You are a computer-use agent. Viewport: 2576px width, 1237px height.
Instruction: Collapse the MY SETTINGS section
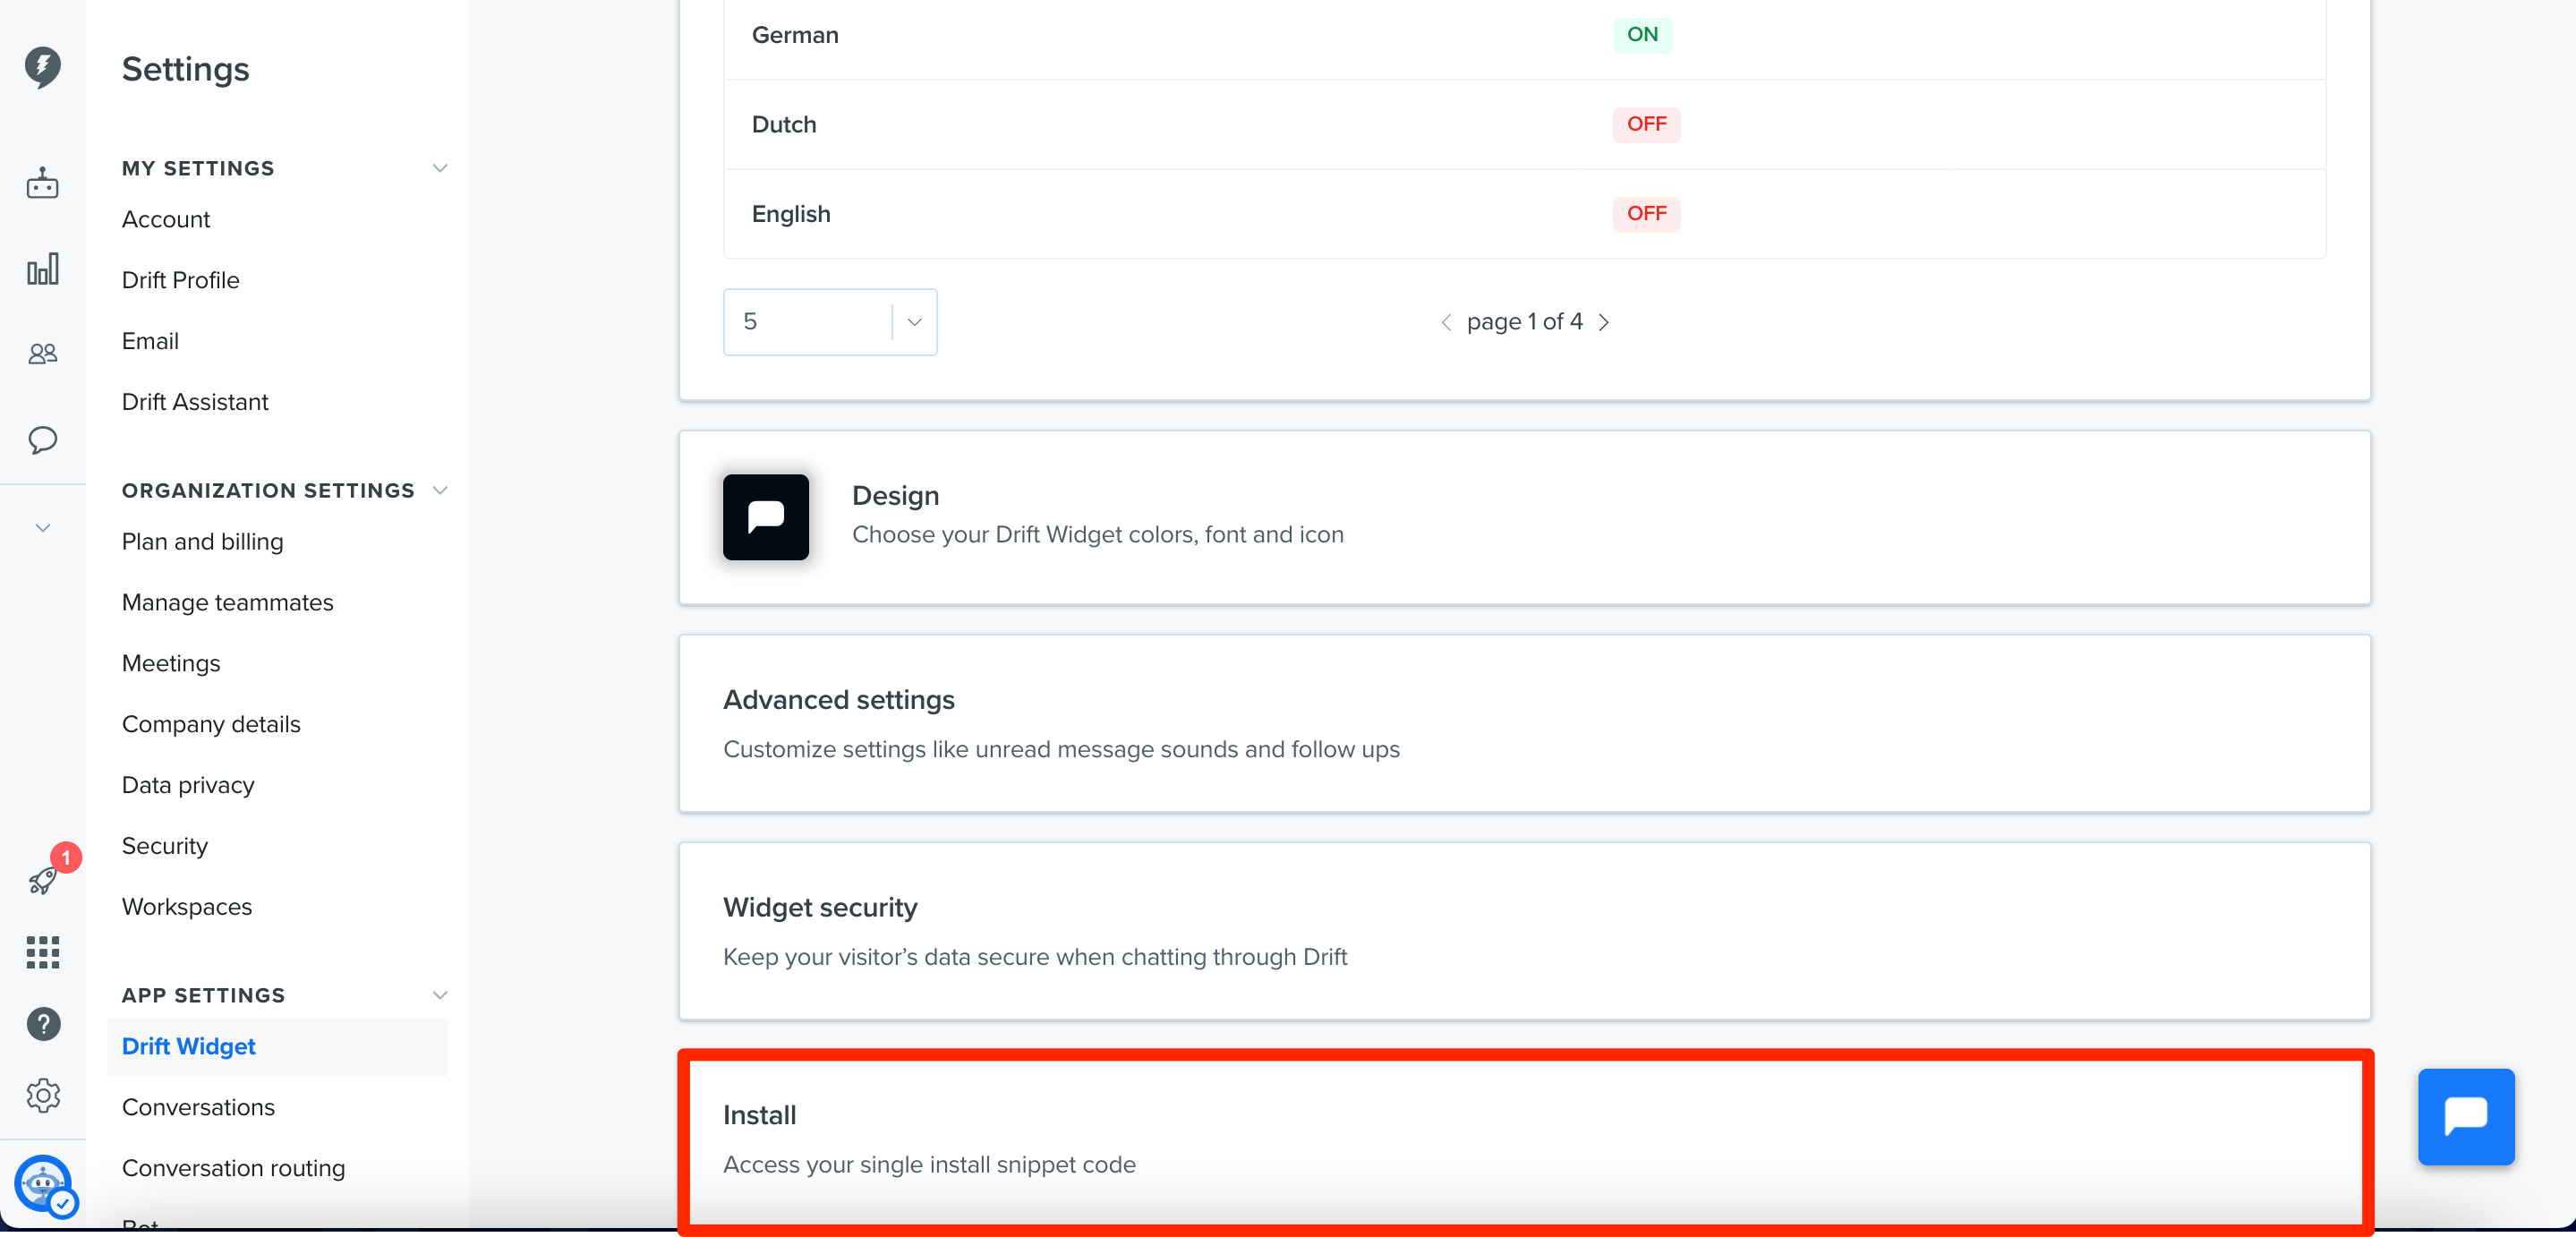pos(440,168)
